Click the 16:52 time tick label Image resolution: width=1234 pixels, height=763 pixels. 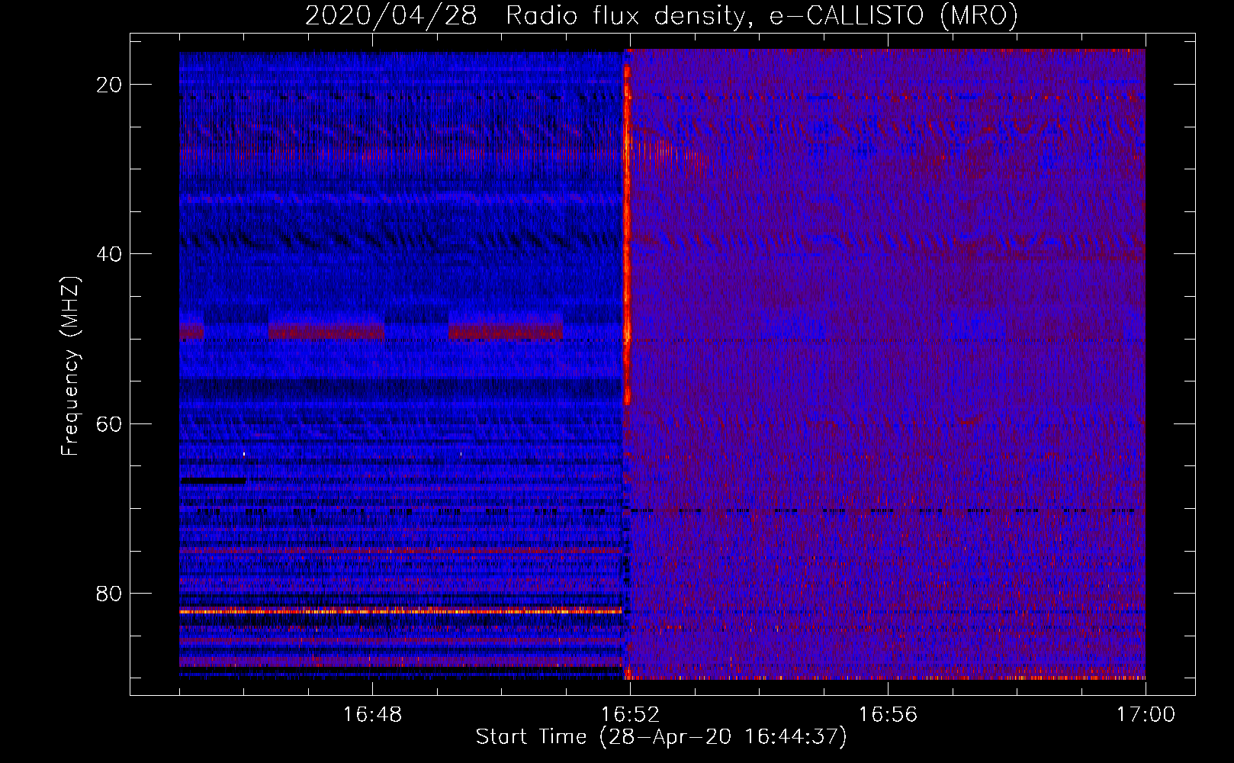click(630, 715)
